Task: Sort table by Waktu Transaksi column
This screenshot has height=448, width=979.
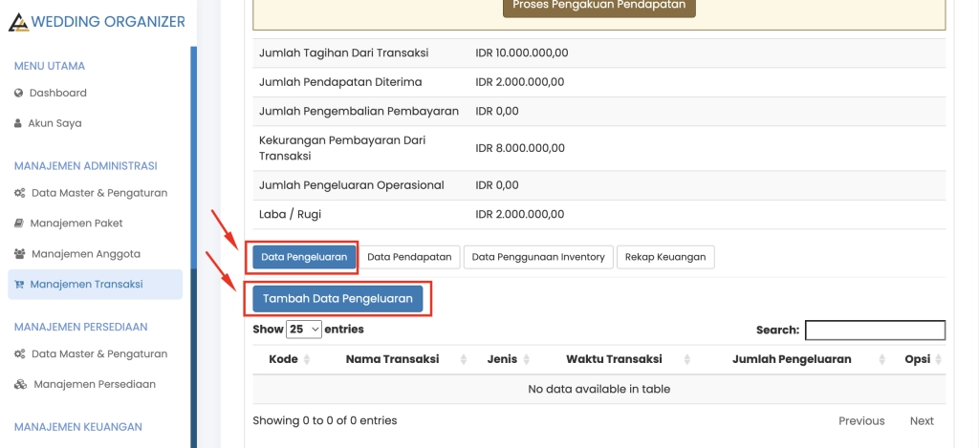Action: [614, 359]
